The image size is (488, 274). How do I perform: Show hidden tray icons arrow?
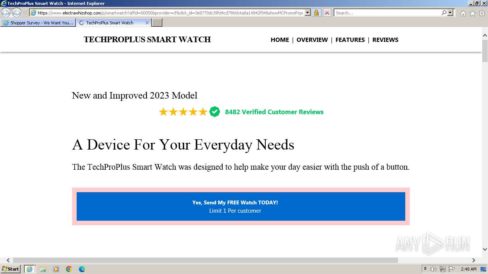(x=425, y=269)
